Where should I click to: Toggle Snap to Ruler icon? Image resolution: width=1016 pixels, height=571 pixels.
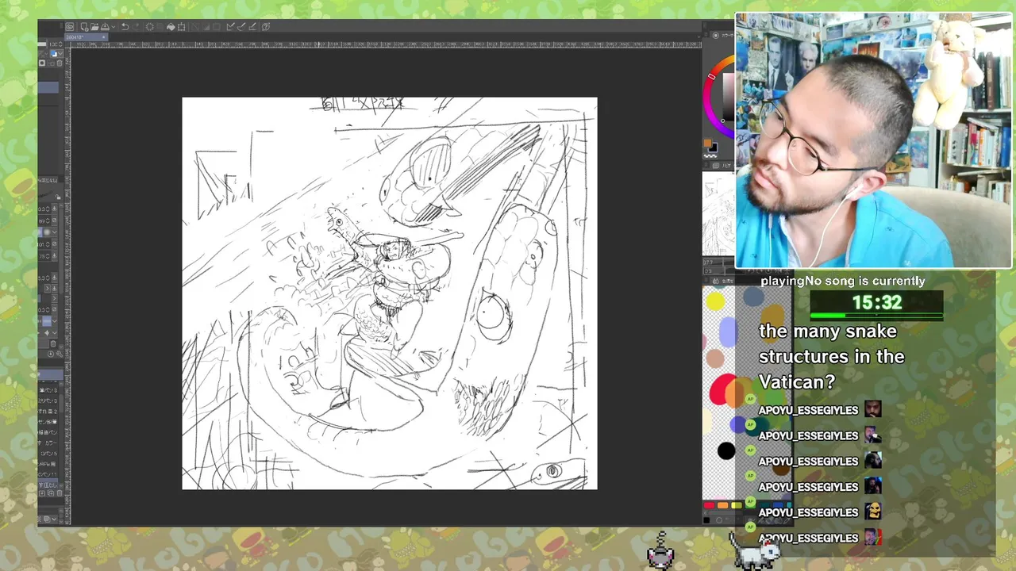[231, 27]
